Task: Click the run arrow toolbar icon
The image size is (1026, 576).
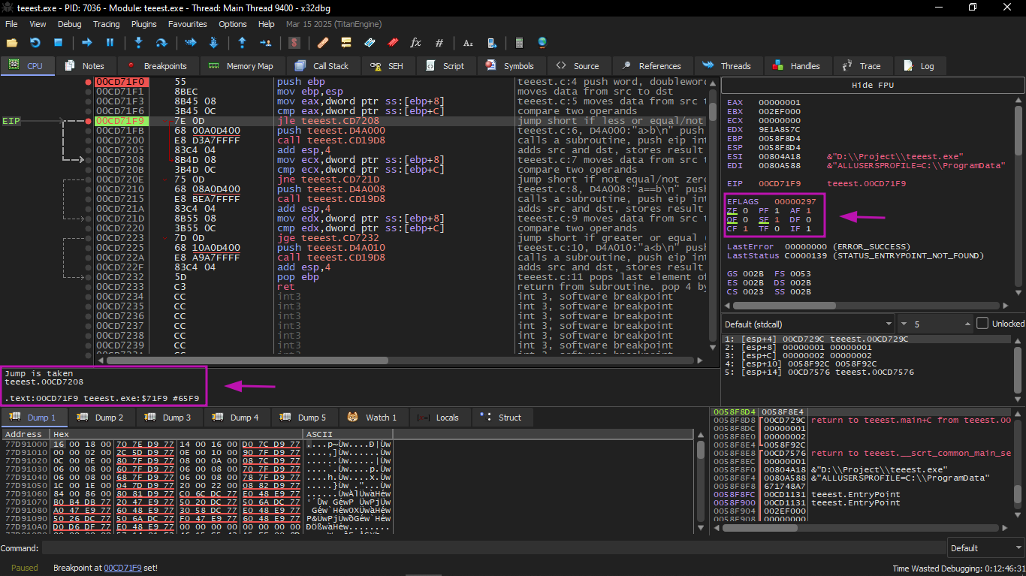Action: (86, 43)
